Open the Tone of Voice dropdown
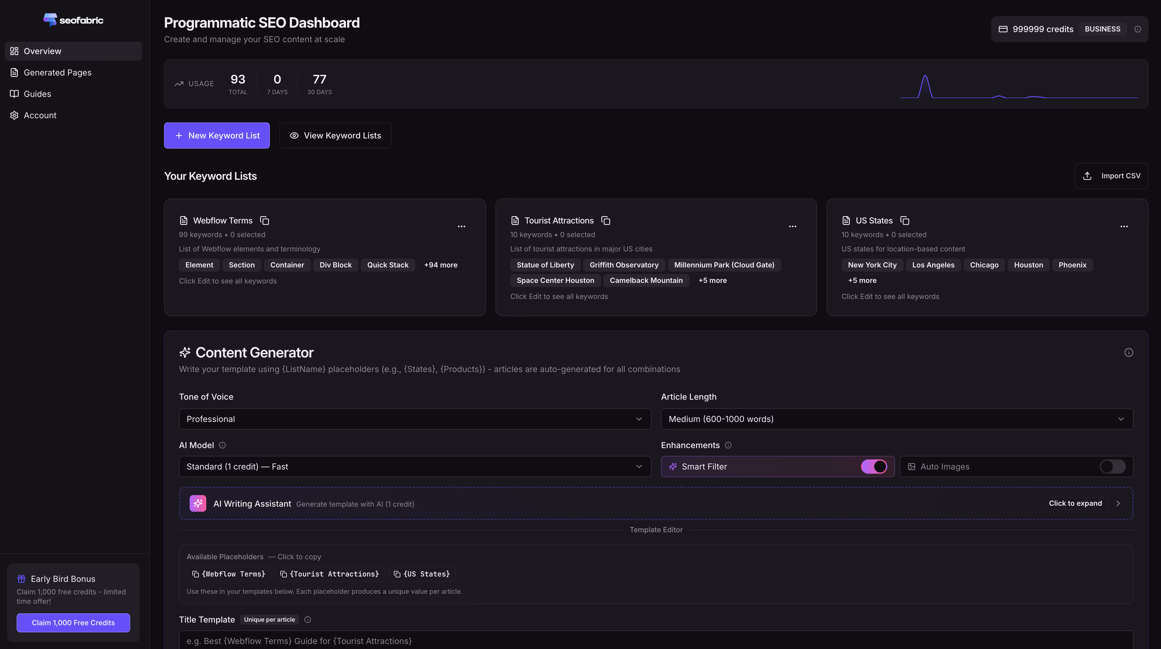The width and height of the screenshot is (1161, 649). click(x=414, y=419)
